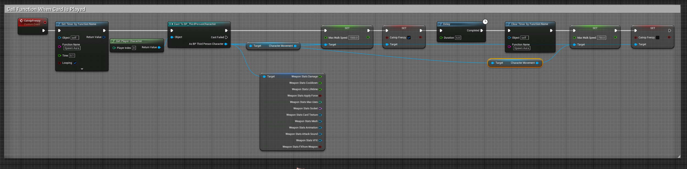
Task: Click the Weapon Stats Card Texture output pin
Action: point(320,115)
